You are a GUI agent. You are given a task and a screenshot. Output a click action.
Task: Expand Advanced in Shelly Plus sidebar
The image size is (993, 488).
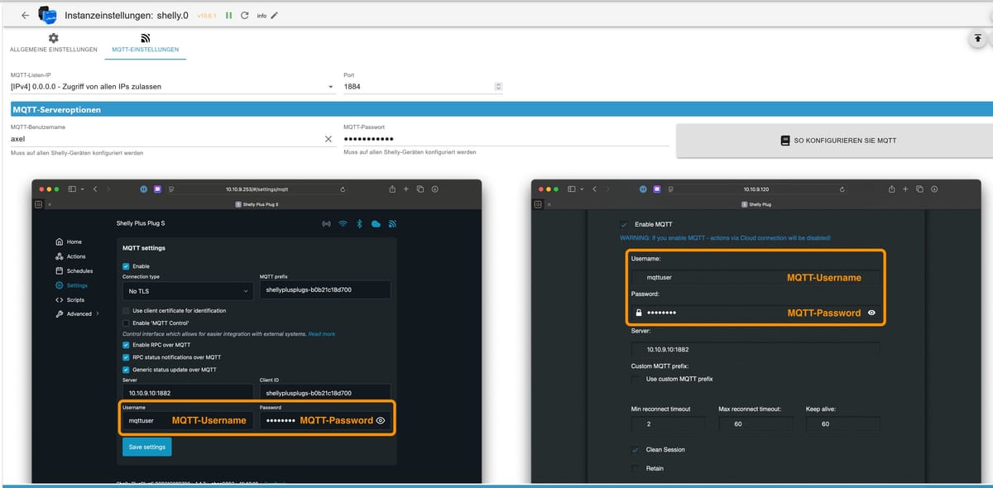click(x=78, y=314)
